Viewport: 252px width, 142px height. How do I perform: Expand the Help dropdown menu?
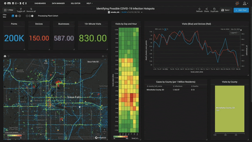(x=89, y=3)
